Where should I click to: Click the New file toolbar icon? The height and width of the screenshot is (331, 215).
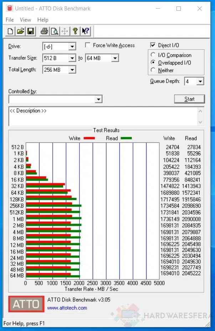click(x=10, y=31)
